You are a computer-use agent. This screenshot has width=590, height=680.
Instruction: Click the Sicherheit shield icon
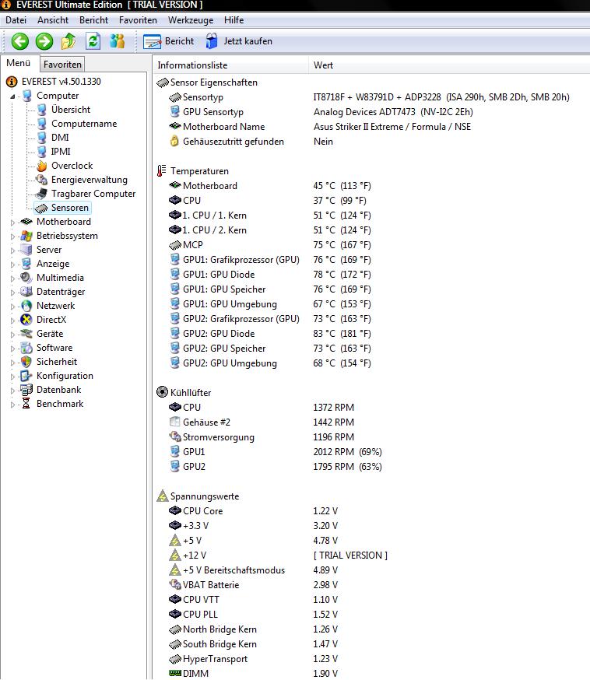[26, 362]
